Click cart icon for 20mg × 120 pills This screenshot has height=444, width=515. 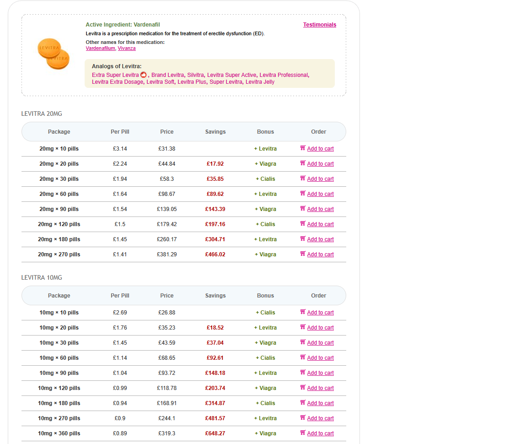303,223
